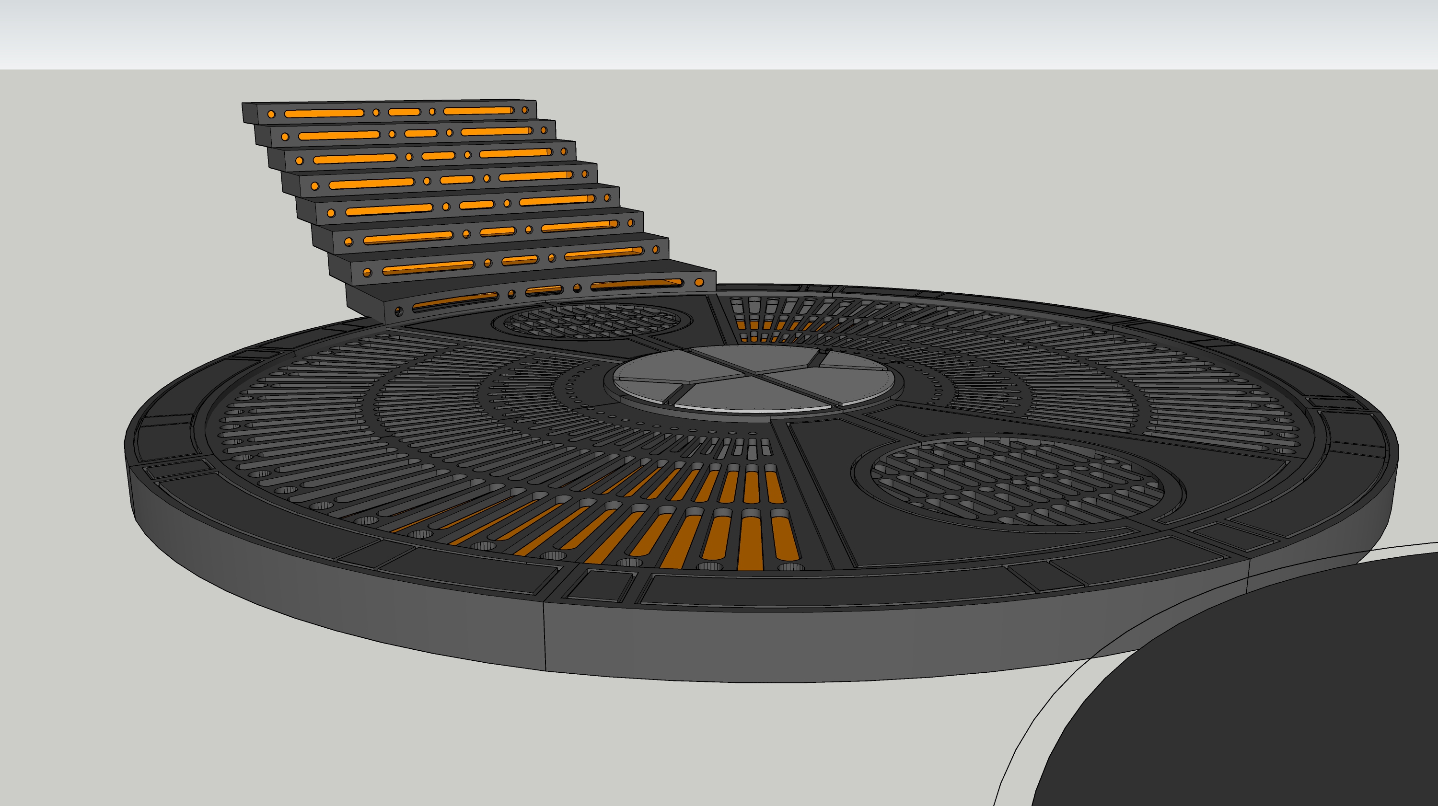1438x806 pixels.
Task: Select the top stair step
Action: click(391, 112)
